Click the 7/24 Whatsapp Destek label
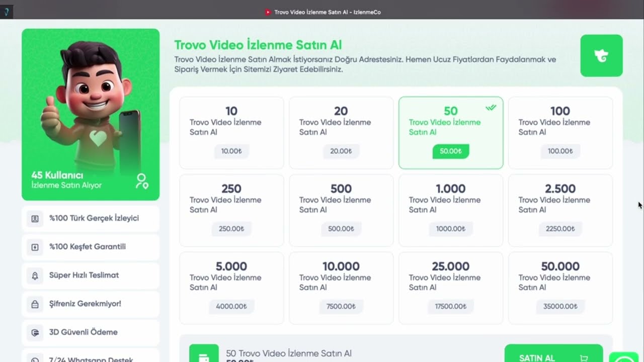 point(91,359)
